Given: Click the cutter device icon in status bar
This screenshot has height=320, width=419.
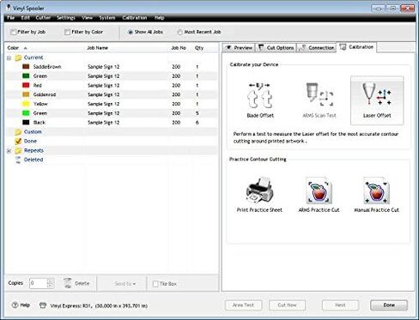Looking at the screenshot, I should point(43,305).
